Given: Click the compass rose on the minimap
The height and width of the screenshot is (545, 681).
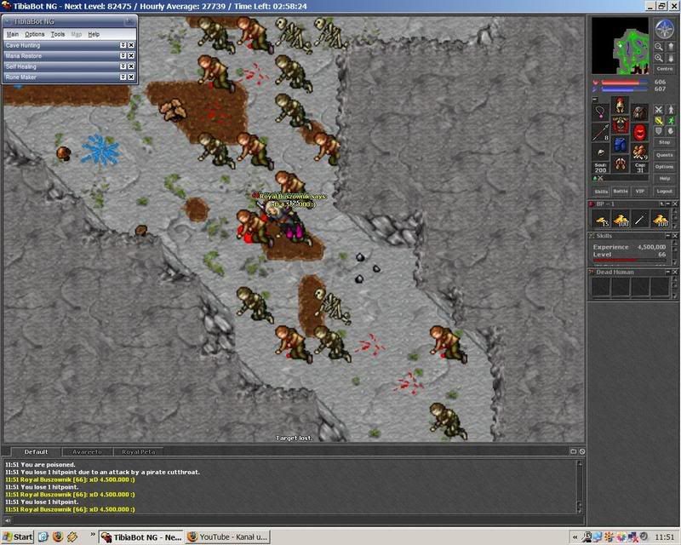Looking at the screenshot, I should (x=664, y=29).
